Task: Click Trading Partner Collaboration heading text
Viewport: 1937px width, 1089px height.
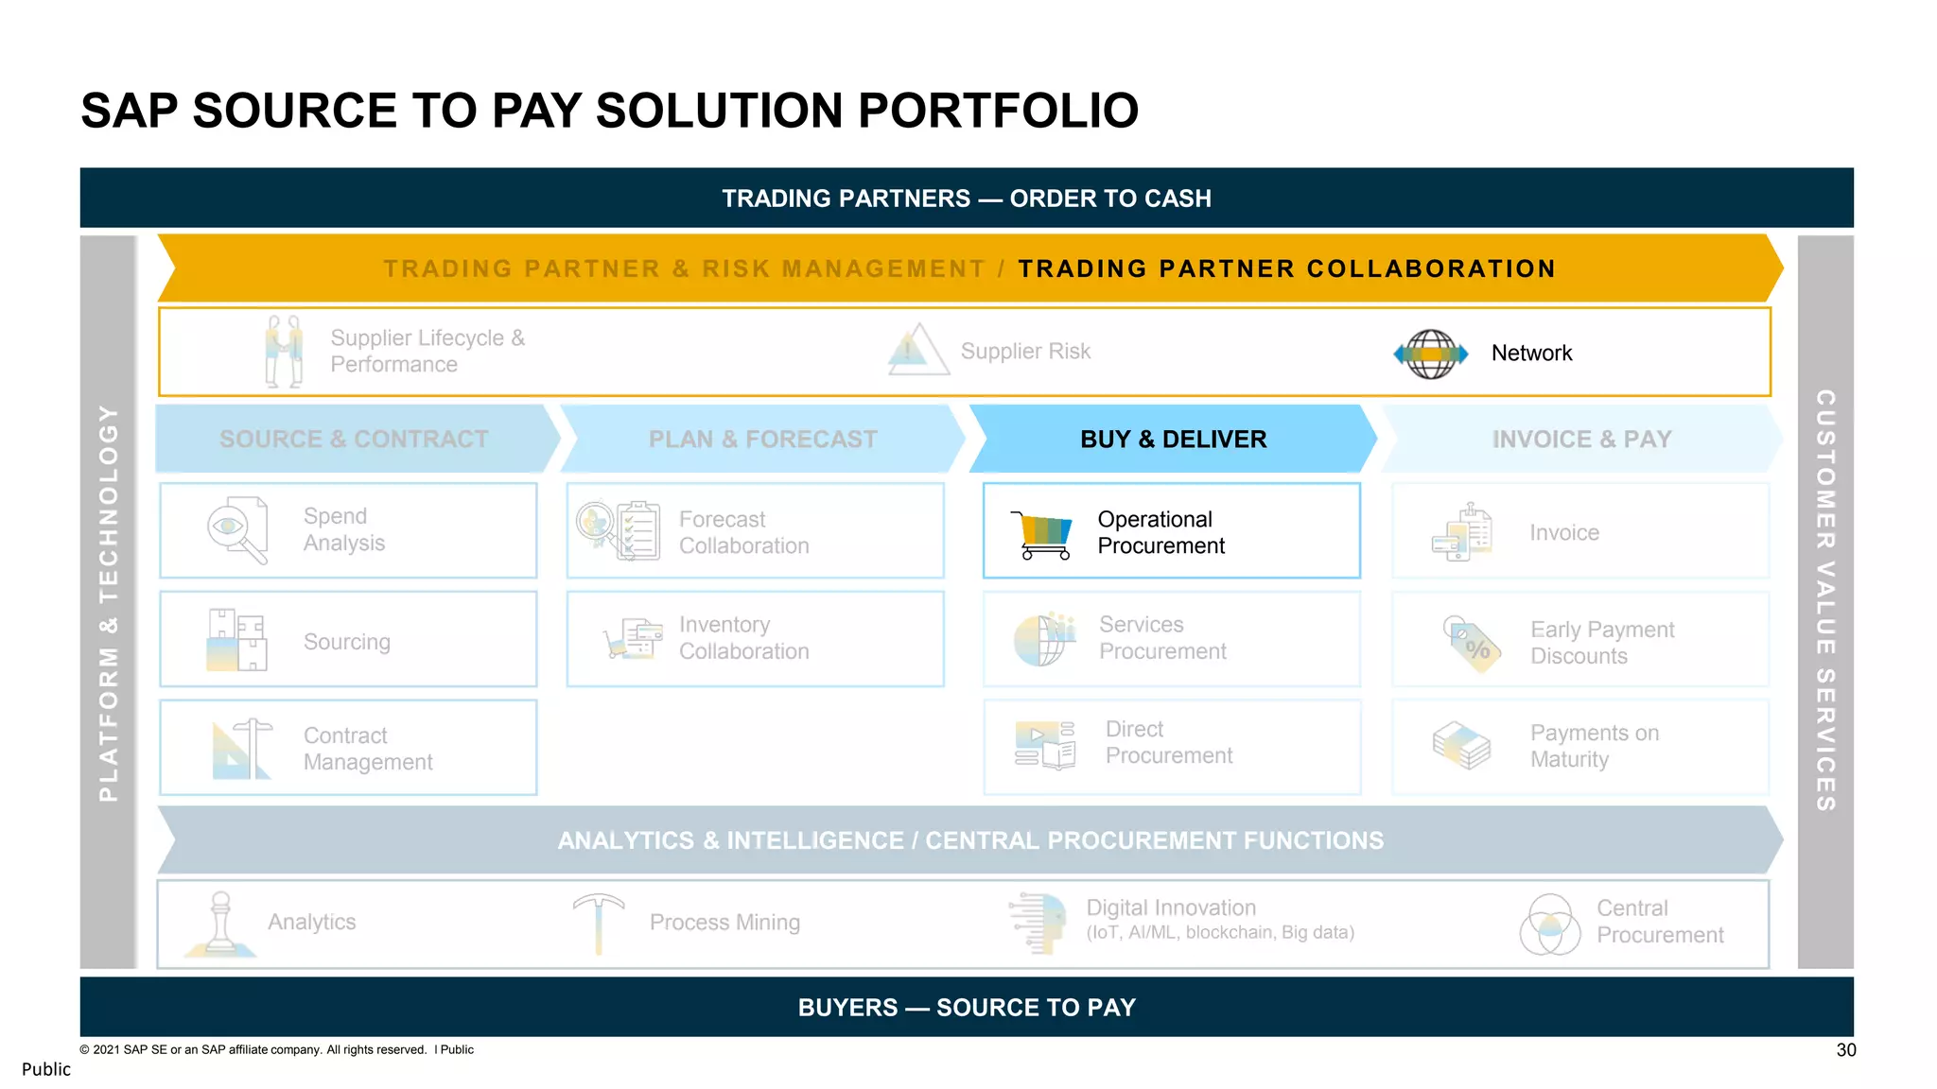Action: pos(1286,268)
